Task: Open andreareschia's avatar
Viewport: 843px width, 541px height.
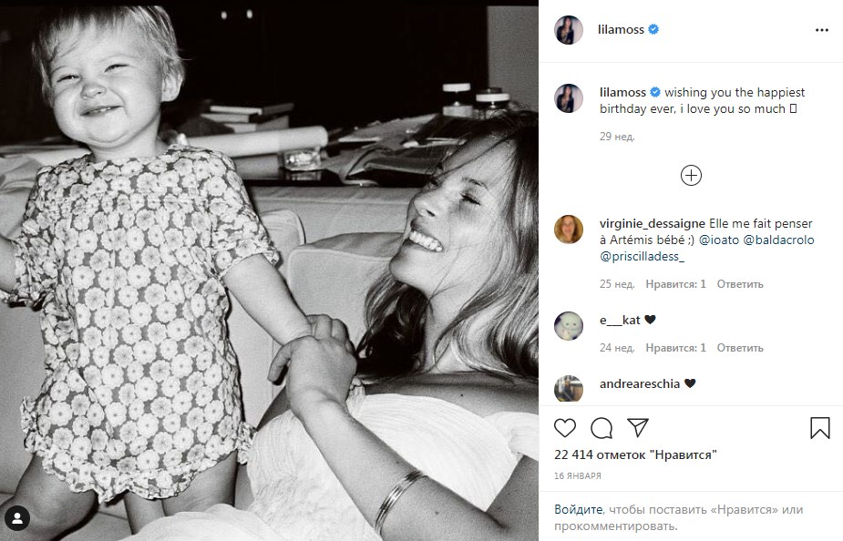Action: click(x=569, y=389)
